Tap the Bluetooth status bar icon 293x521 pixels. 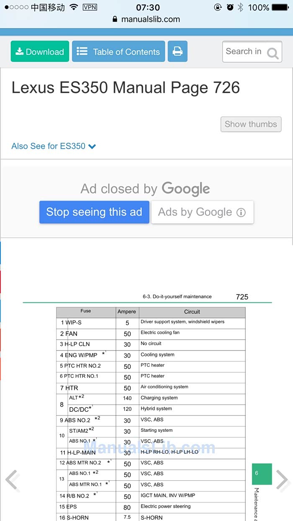240,8
